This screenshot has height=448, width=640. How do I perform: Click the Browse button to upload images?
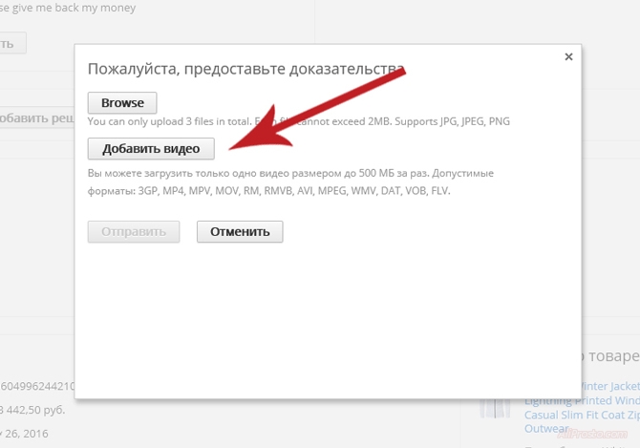tap(122, 103)
